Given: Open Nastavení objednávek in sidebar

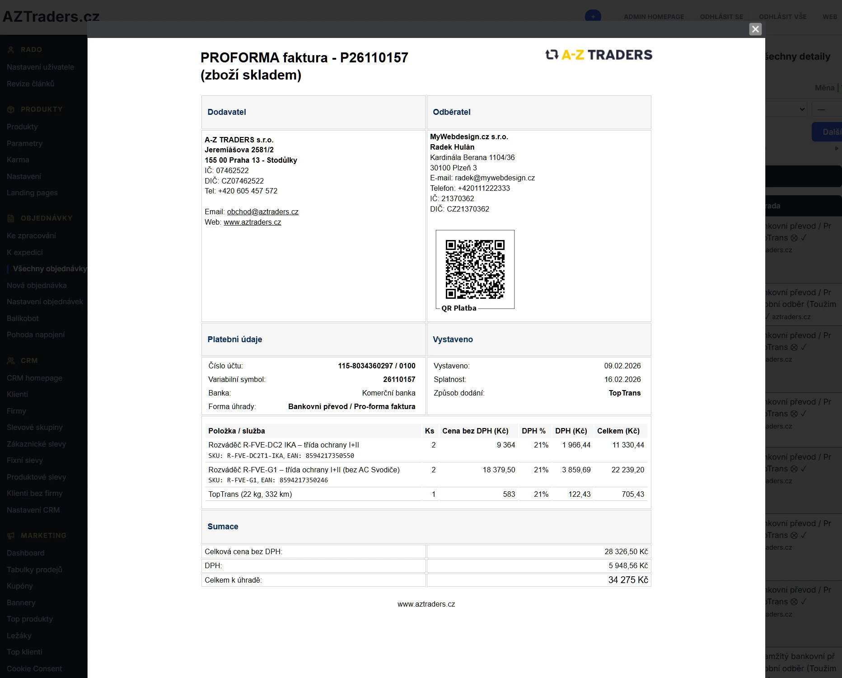Looking at the screenshot, I should (x=45, y=301).
